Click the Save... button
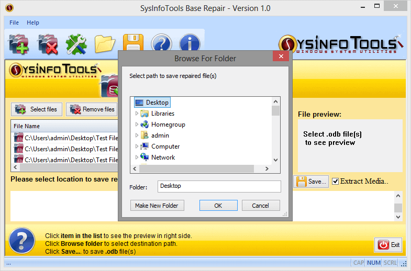The width and height of the screenshot is (411, 271). 311,181
